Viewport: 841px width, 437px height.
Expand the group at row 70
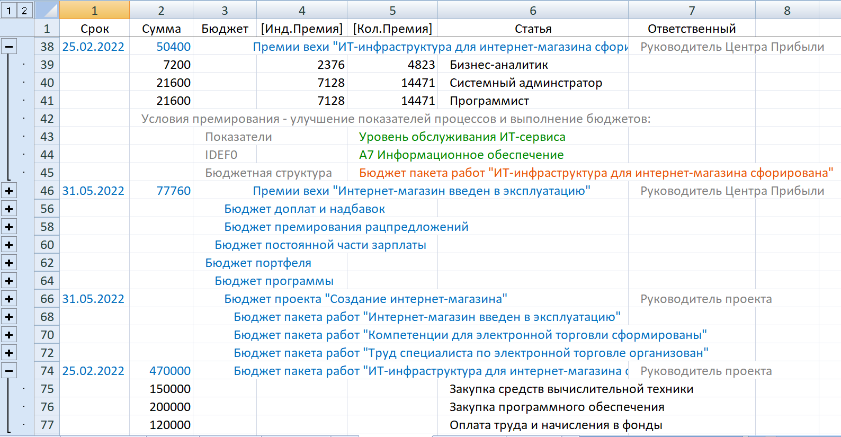9,335
